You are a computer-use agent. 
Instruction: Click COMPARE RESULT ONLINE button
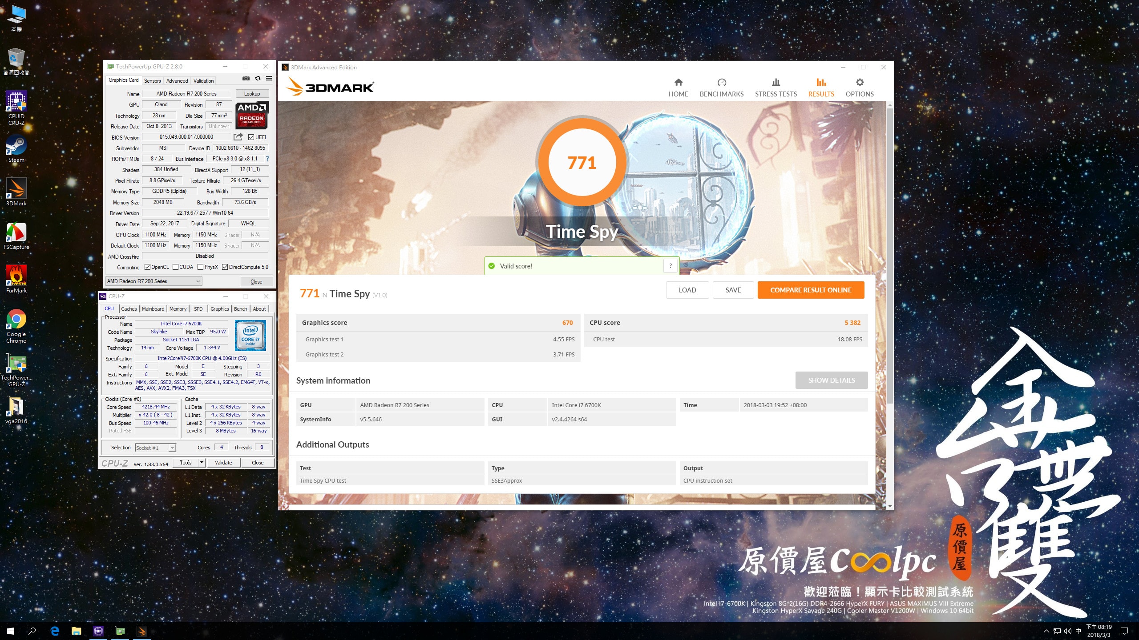[811, 290]
